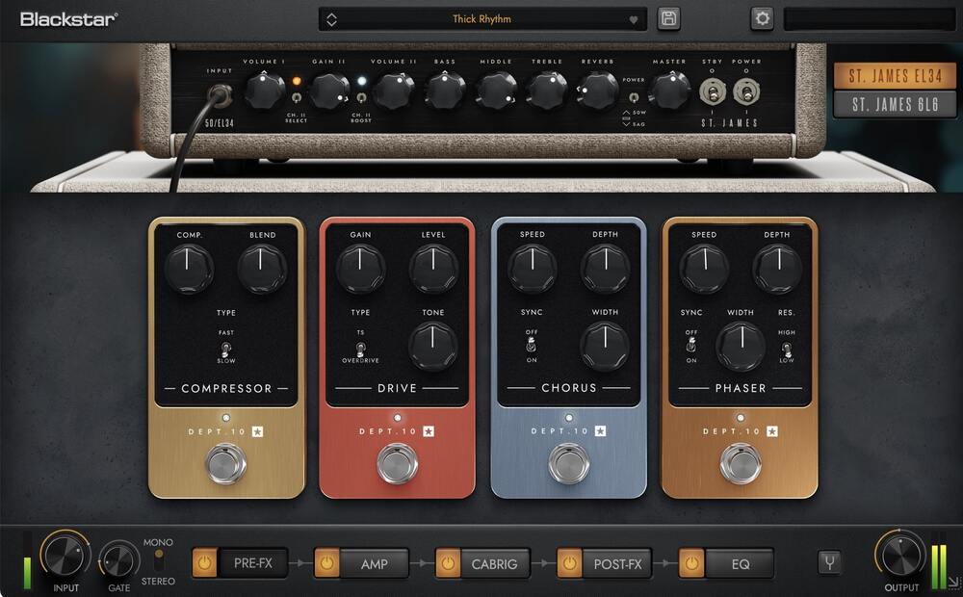This screenshot has width=963, height=597.
Task: Select the St. James EL34 amp model
Action: click(x=894, y=76)
